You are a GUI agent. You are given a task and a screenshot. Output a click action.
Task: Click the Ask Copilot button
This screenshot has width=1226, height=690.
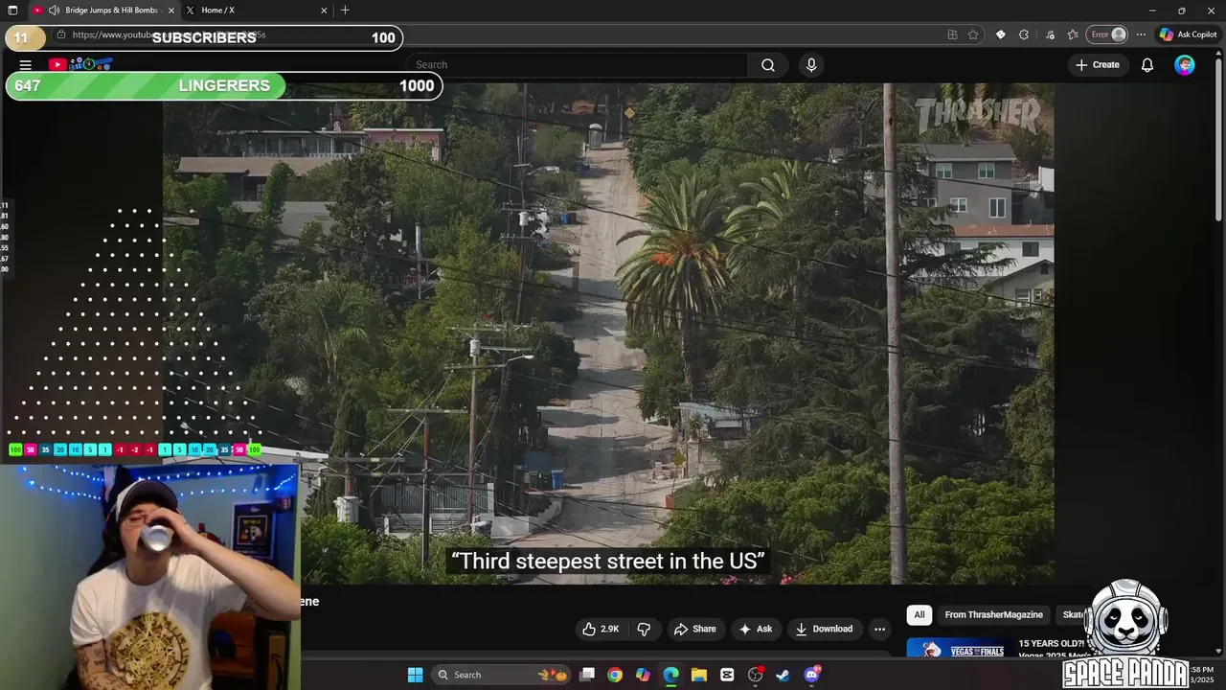1188,34
